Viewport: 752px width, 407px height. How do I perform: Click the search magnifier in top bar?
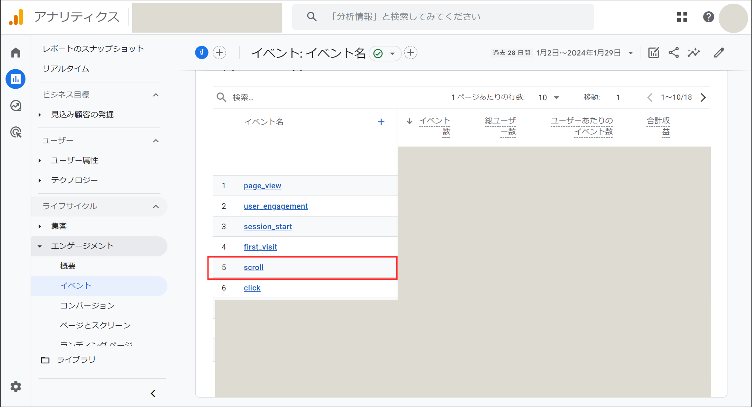coord(311,16)
